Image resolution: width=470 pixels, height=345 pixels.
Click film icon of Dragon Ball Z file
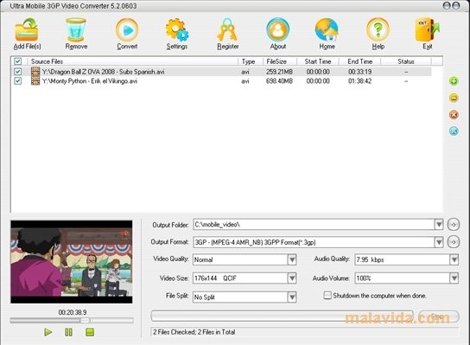(x=35, y=72)
